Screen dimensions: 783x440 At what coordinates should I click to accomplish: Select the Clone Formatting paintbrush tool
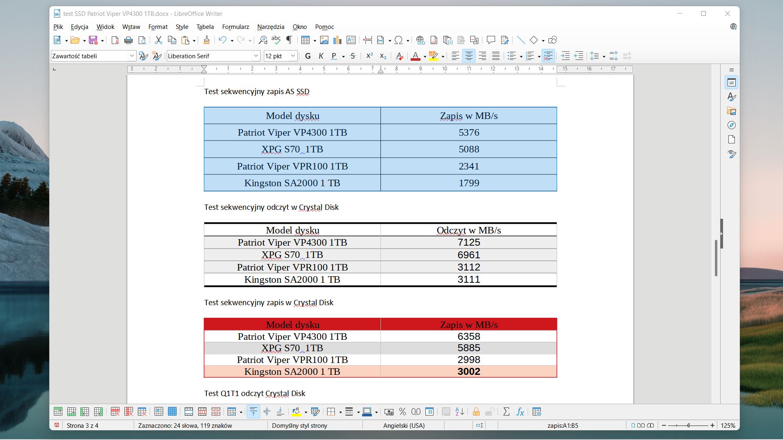pos(207,40)
